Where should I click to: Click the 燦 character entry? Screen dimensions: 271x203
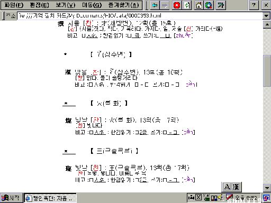[68, 121]
